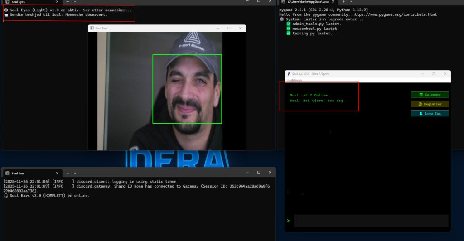Close the Soul A.I. v2.2 window
The image size is (464, 241).
coord(445,74)
